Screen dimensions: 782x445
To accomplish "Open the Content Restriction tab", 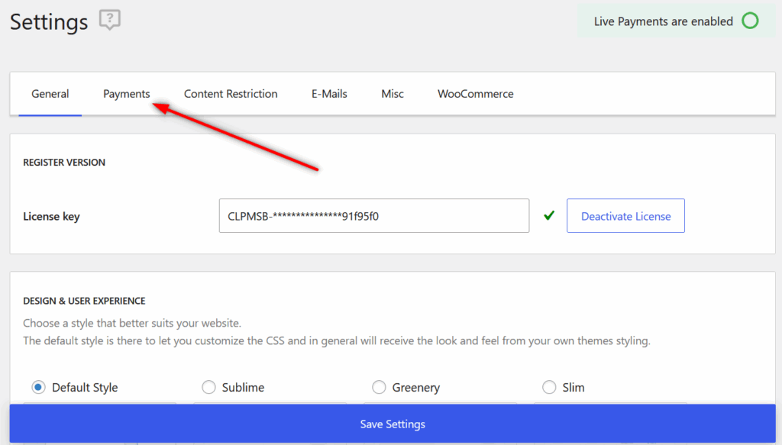I will coord(231,93).
